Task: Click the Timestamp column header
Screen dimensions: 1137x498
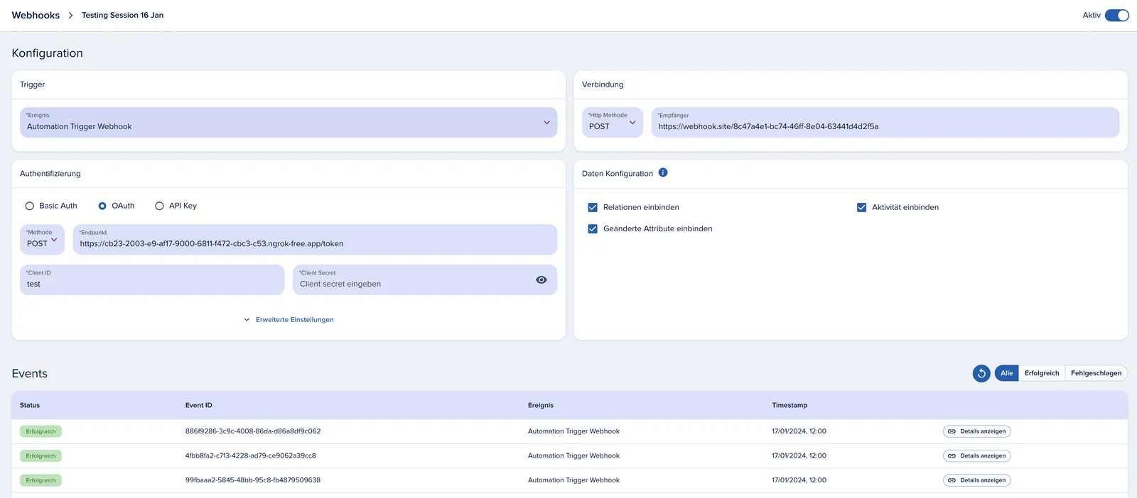Action: tap(790, 406)
